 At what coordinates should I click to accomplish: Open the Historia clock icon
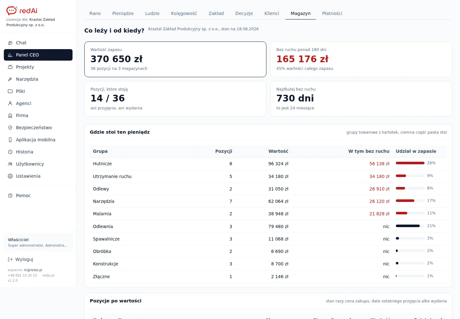click(x=10, y=152)
